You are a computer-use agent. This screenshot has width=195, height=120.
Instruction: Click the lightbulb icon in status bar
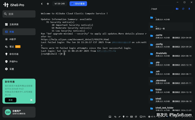(124, 117)
